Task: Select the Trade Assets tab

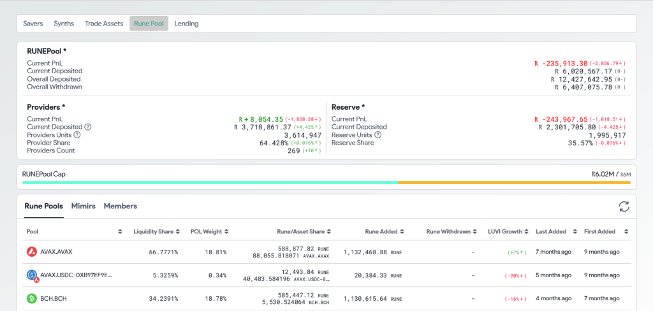Action: point(104,24)
